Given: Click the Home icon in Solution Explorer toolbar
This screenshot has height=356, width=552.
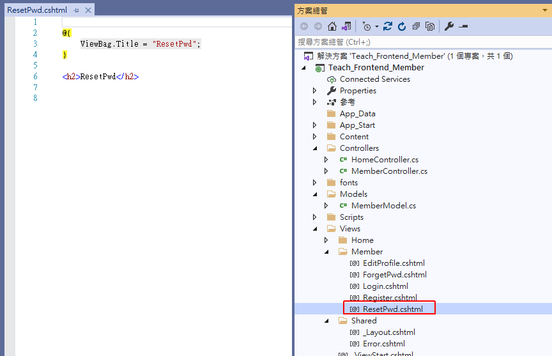Looking at the screenshot, I should 332,26.
